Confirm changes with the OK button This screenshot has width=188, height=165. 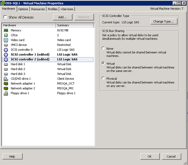[x=150, y=156]
